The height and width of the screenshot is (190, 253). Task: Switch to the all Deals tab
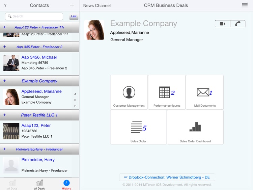[39, 185]
